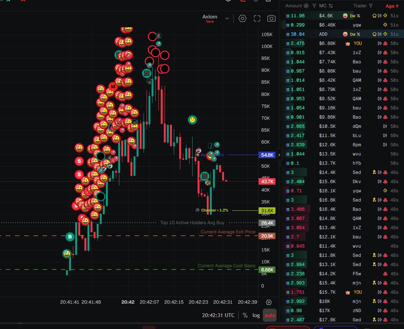Click Top 10 Active Holders Avg Buy label
Viewport: 404px width, 329px height.
point(192,223)
